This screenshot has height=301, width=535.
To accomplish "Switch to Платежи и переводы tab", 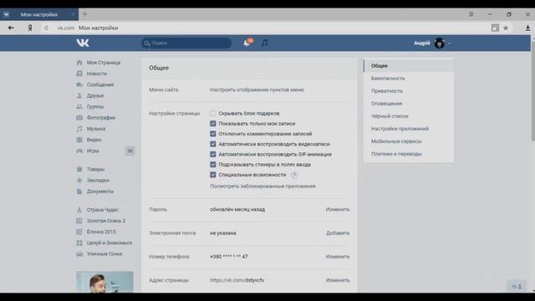I will coord(409,154).
